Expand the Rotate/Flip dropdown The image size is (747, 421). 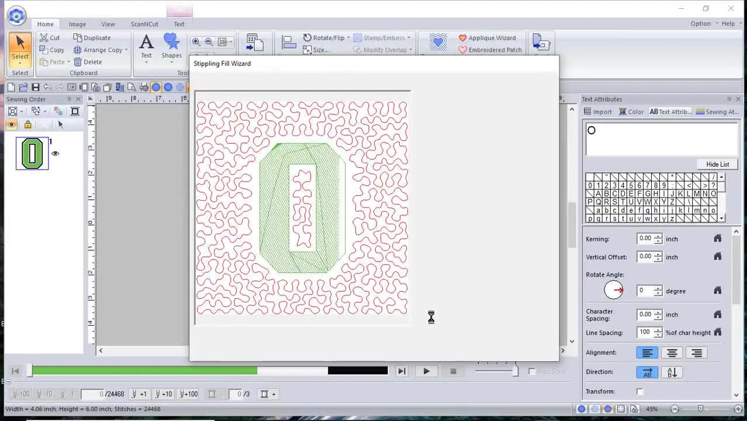(x=349, y=37)
